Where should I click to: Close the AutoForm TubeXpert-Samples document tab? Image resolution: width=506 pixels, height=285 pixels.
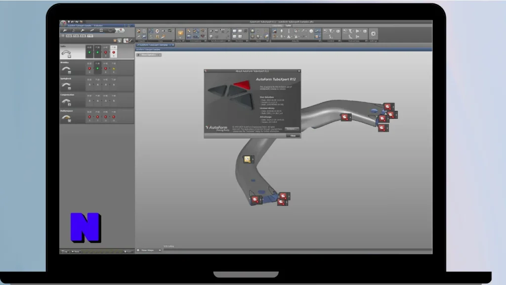(173, 45)
